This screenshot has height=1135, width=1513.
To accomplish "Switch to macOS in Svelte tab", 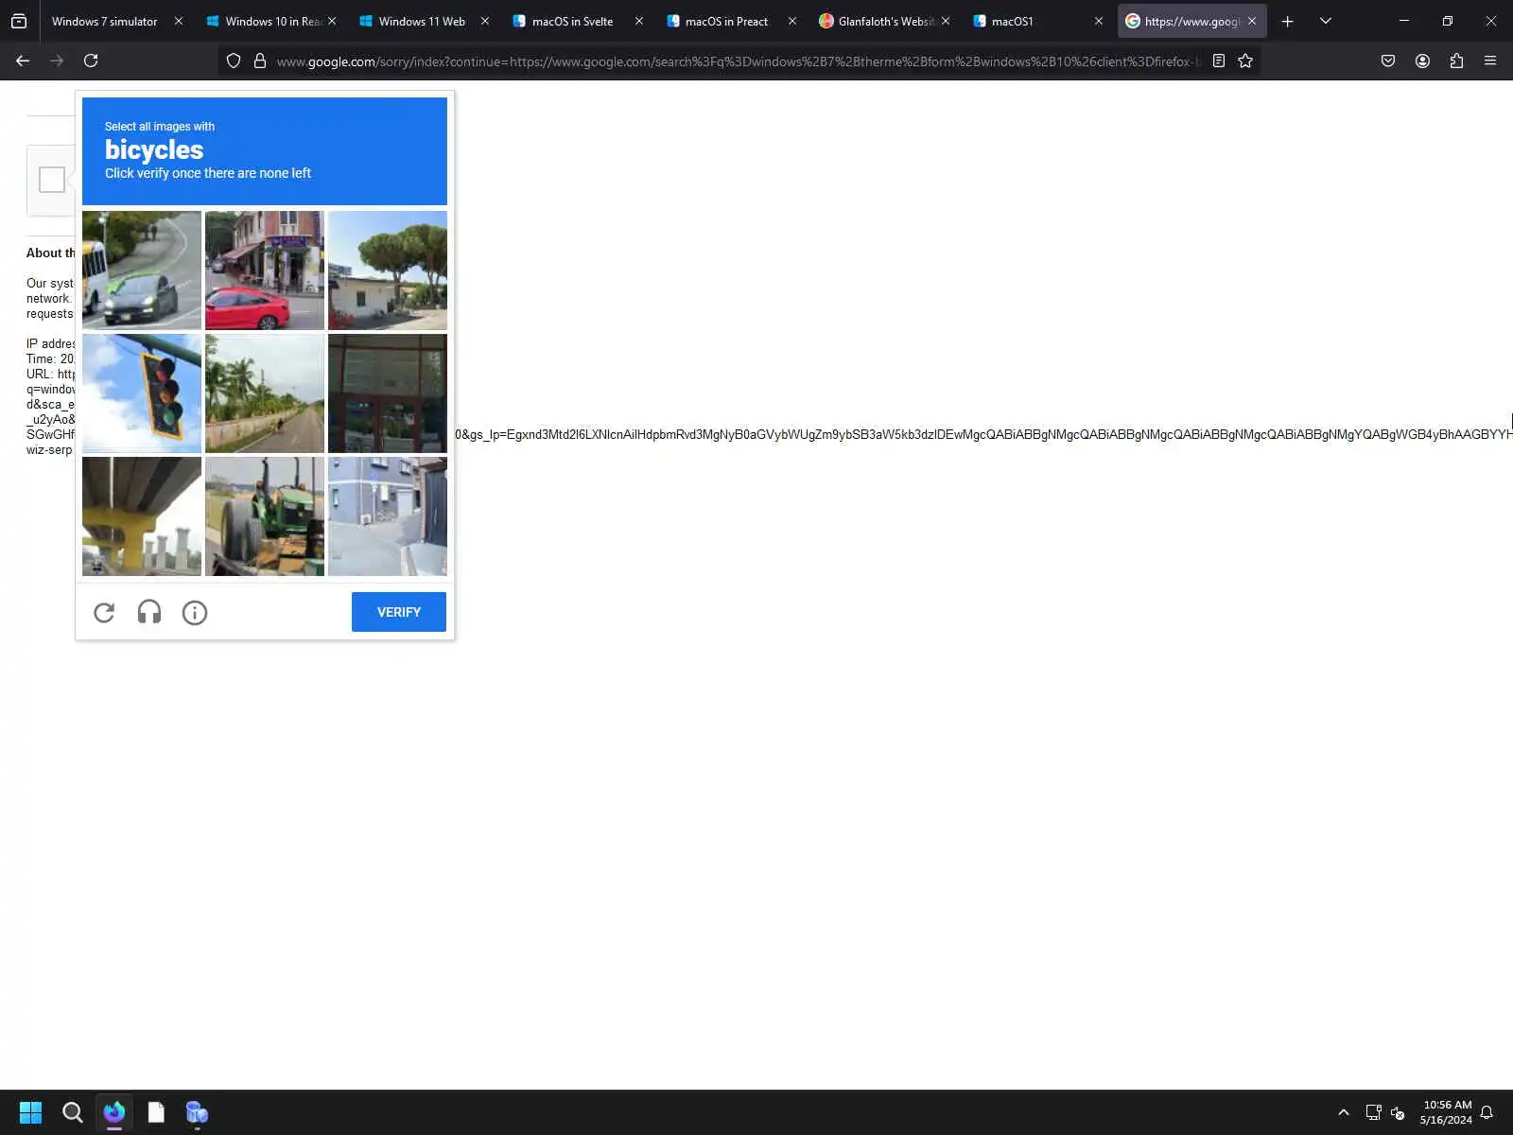I will (x=572, y=21).
